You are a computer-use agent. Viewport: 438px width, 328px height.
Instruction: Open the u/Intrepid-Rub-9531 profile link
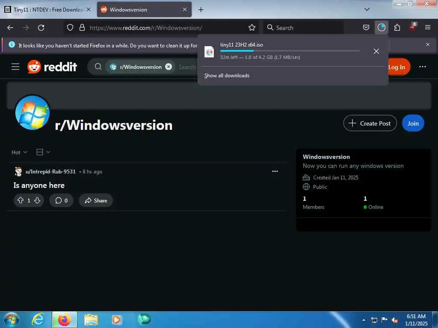coord(50,172)
